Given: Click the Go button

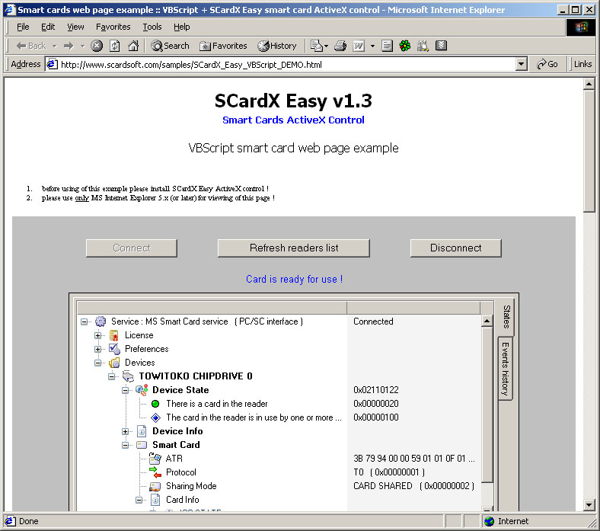Looking at the screenshot, I should (x=547, y=64).
